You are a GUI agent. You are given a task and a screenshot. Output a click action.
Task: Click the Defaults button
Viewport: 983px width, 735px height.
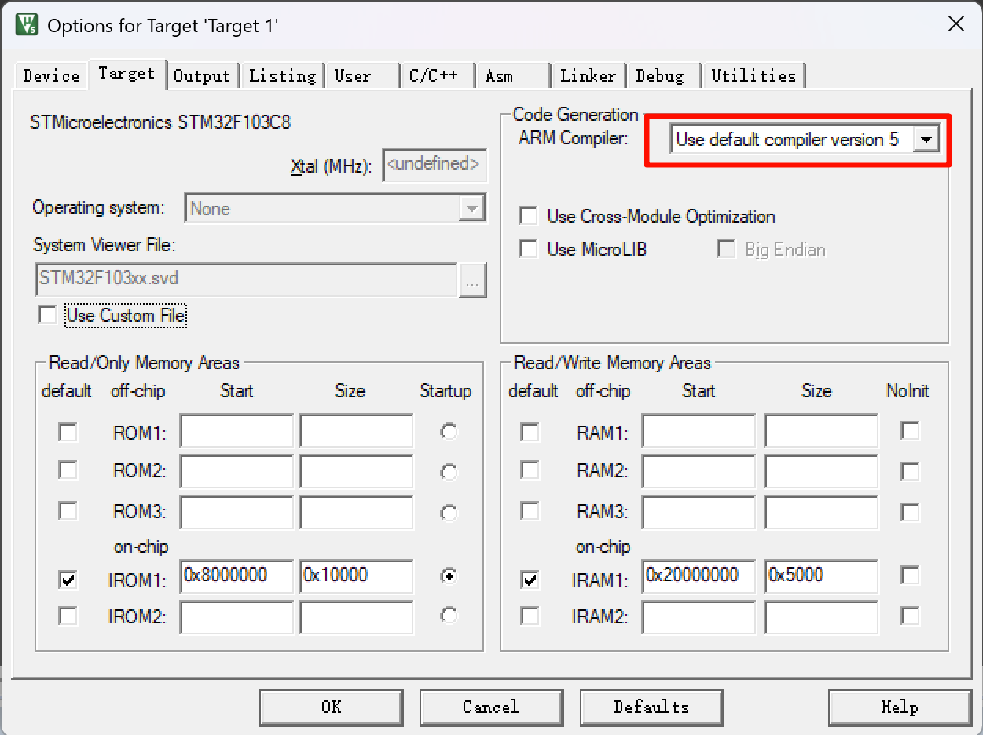(x=651, y=707)
